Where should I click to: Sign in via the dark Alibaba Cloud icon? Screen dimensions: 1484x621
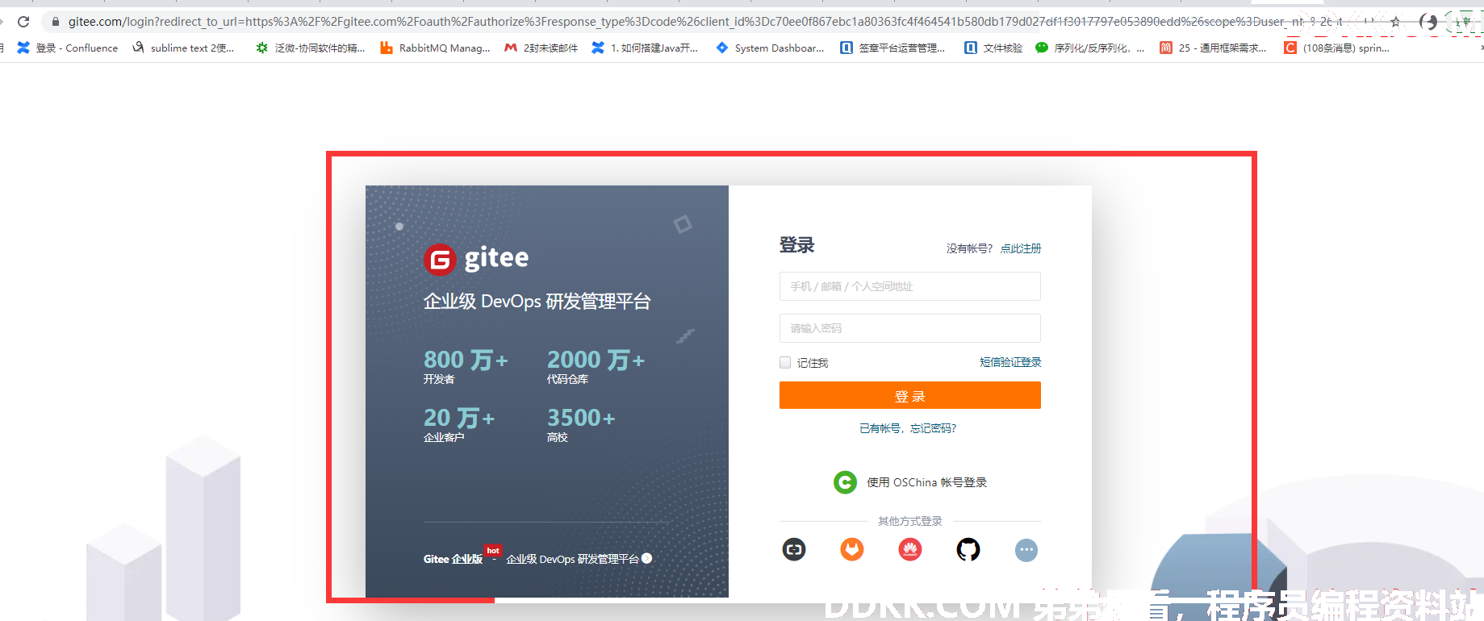[x=794, y=550]
